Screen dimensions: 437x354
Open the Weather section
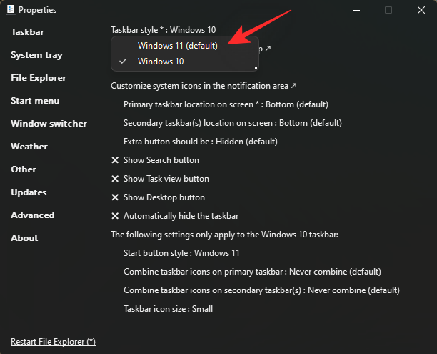[x=29, y=147]
